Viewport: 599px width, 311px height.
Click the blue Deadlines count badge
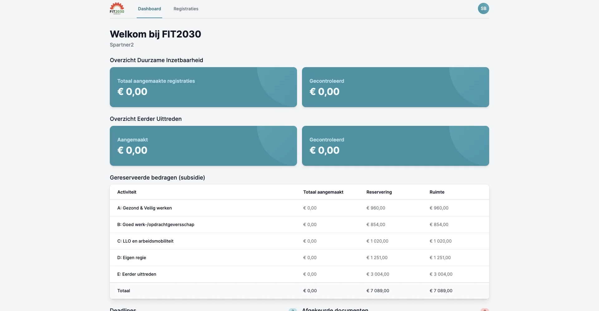pyautogui.click(x=293, y=310)
